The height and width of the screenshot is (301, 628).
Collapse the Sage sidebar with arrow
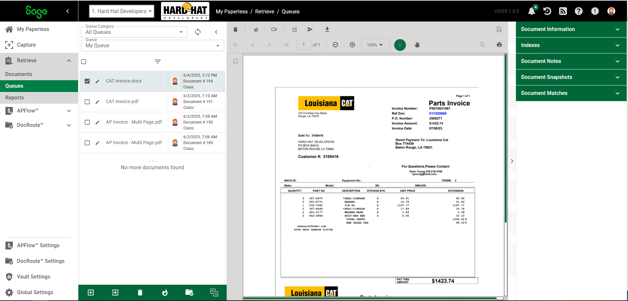(68, 11)
